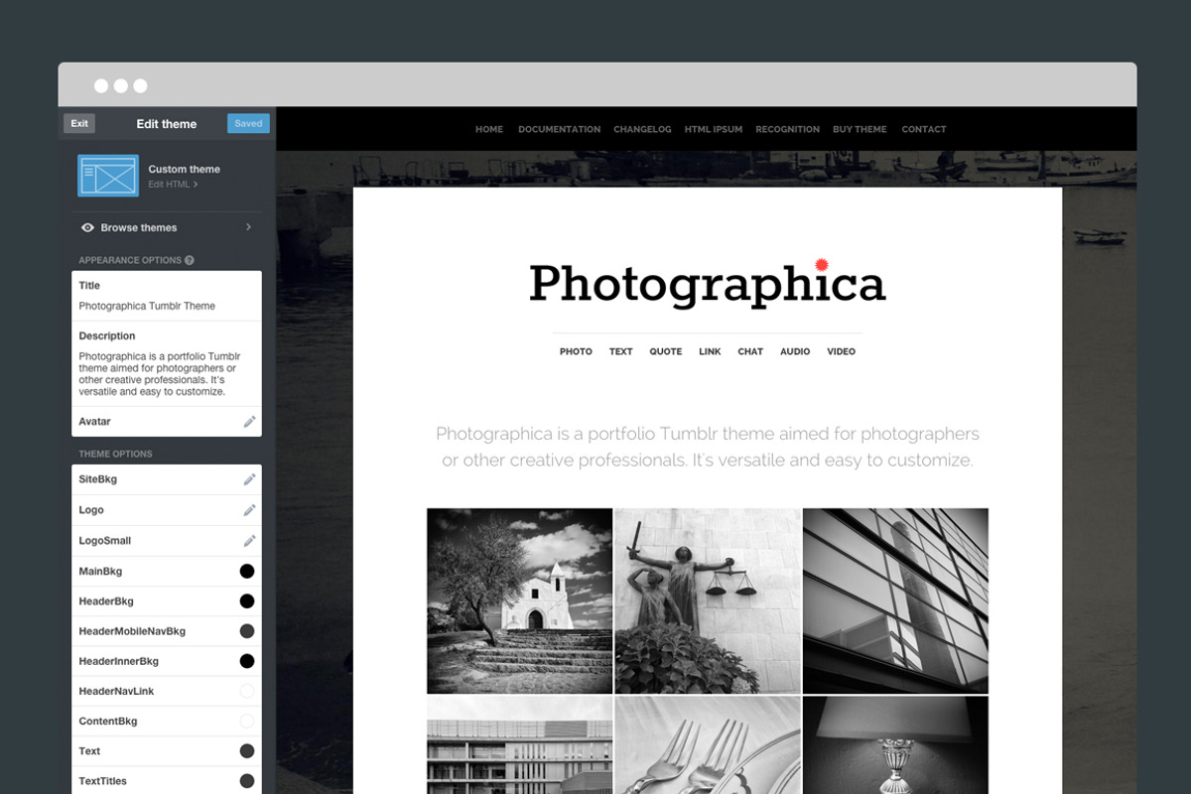Open the justice statue with scales photo
1191x794 pixels.
tap(708, 600)
